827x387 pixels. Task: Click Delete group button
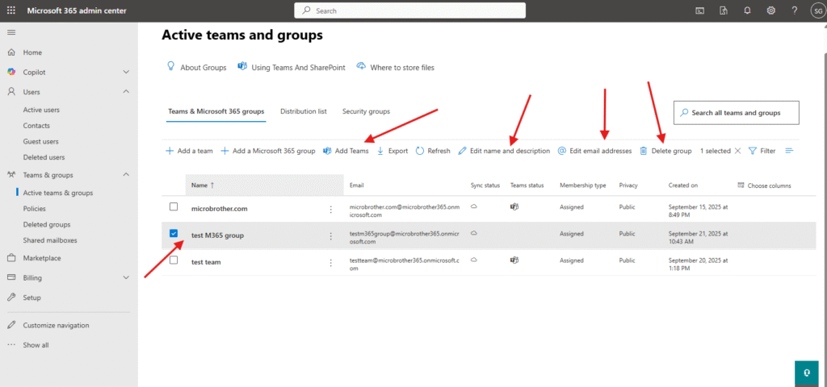(x=665, y=151)
